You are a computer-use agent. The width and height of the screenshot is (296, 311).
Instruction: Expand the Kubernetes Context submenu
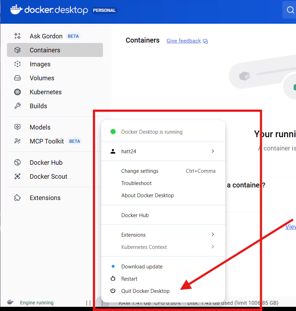click(x=213, y=247)
